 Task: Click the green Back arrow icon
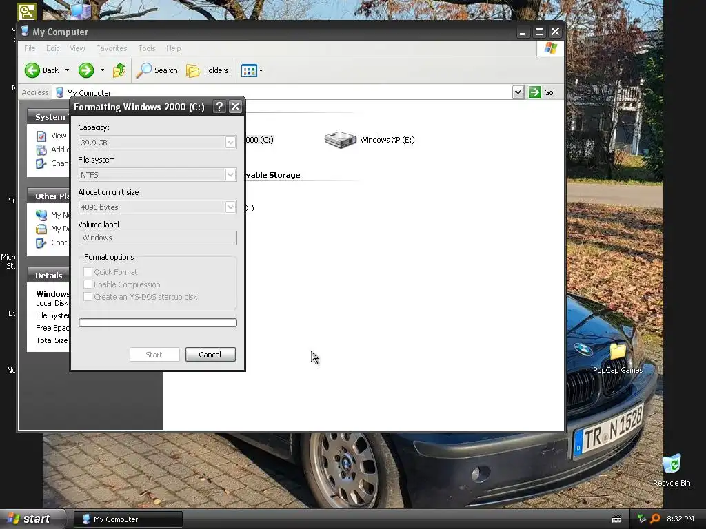[32, 70]
